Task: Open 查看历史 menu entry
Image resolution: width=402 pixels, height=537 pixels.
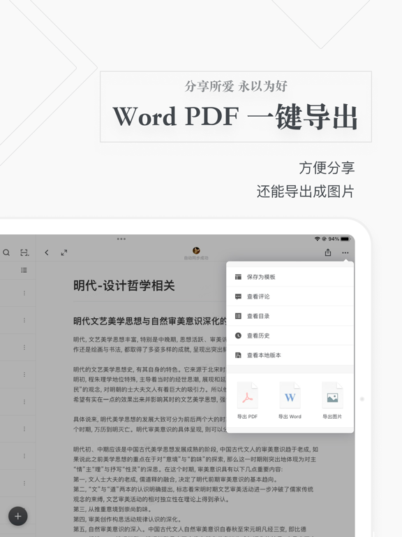Action: pyautogui.click(x=290, y=336)
